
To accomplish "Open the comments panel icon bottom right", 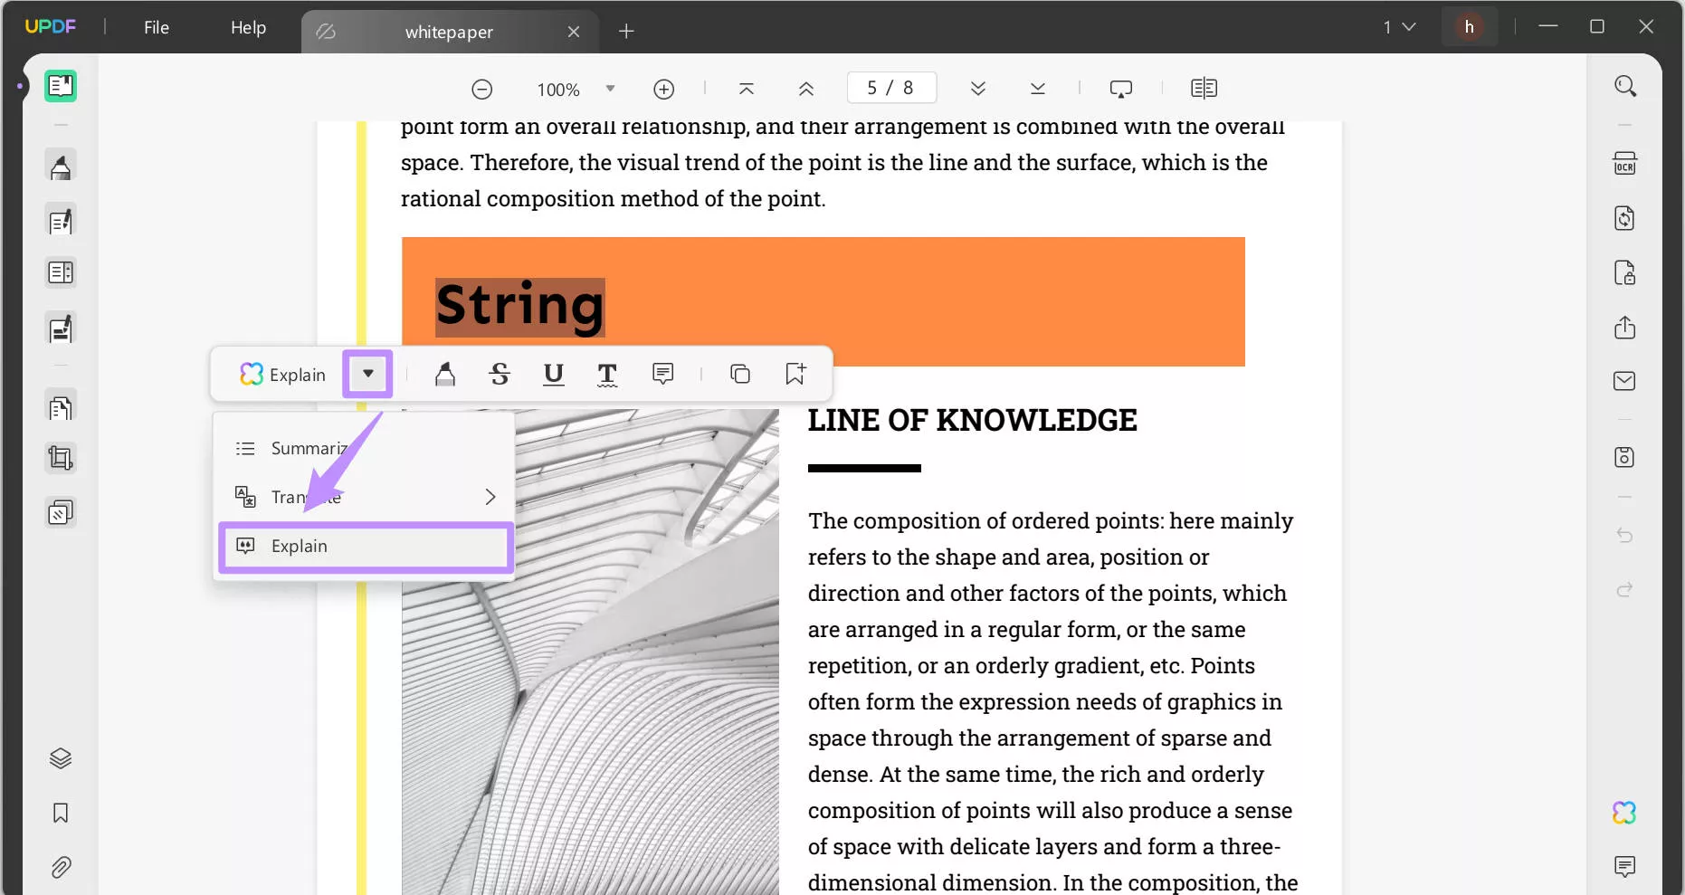I will [1625, 867].
